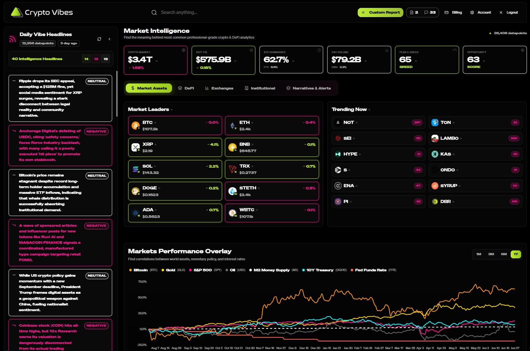Select the SOL coin icon in Market Leaders

pyautogui.click(x=136, y=169)
